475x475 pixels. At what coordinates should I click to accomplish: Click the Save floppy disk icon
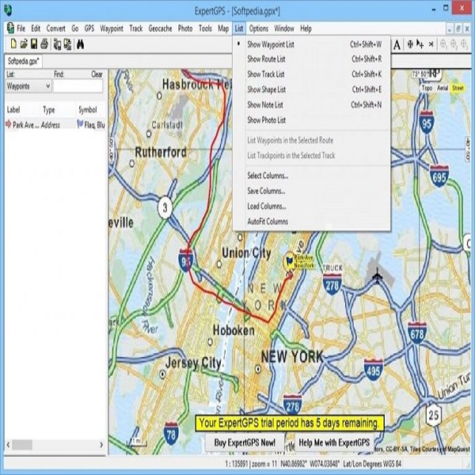[34, 44]
